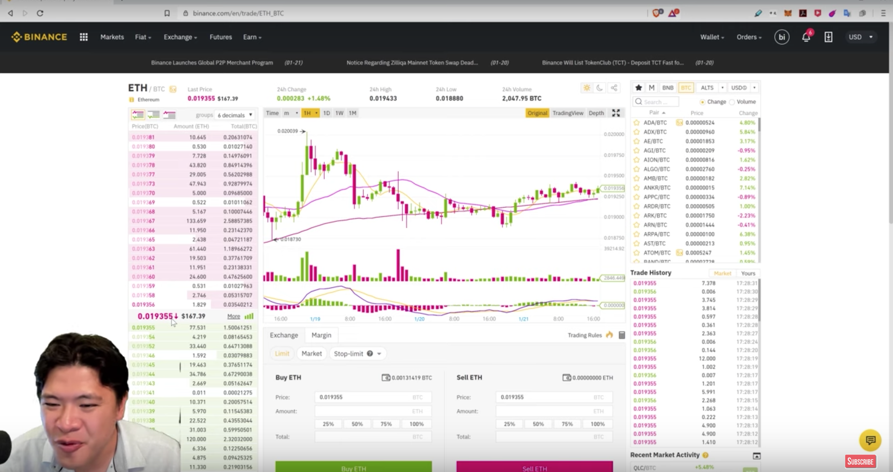Viewport: 893px width, 472px height.
Task: Select the 1D chart interval
Action: [x=326, y=113]
